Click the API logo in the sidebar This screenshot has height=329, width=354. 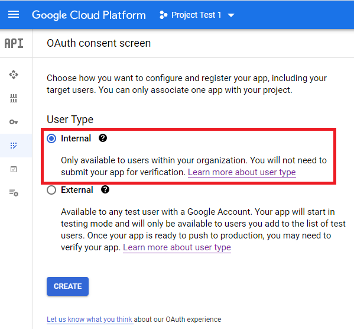[x=14, y=43]
